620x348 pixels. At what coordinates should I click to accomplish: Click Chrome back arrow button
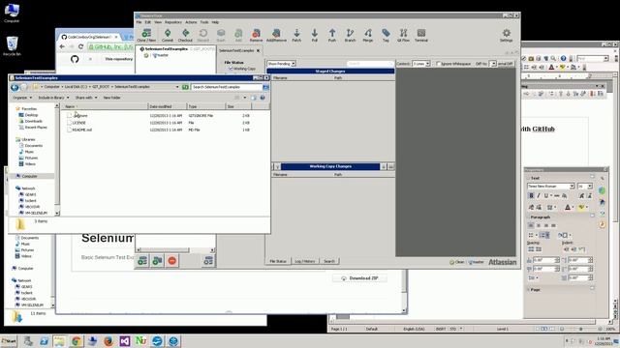point(62,46)
